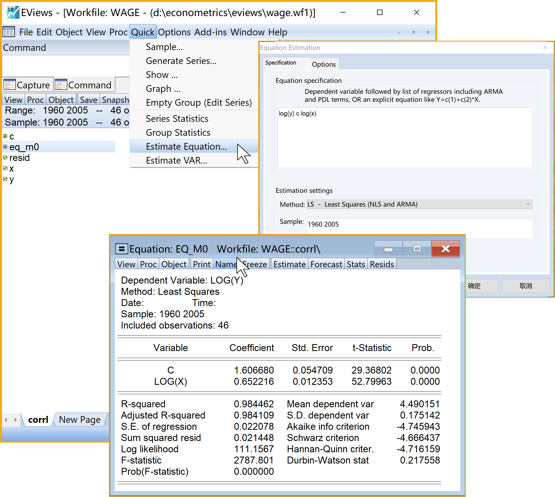This screenshot has width=555, height=497.
Task: Click the coefficient vector c icon
Action: 5,136
